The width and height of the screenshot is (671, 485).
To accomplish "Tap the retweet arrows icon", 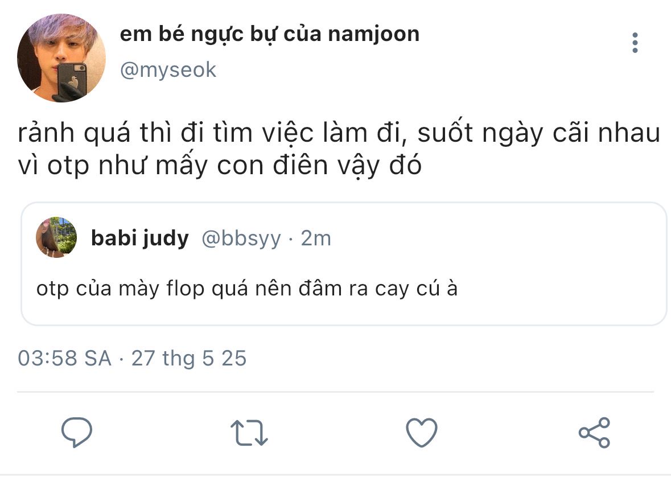I will tap(249, 433).
